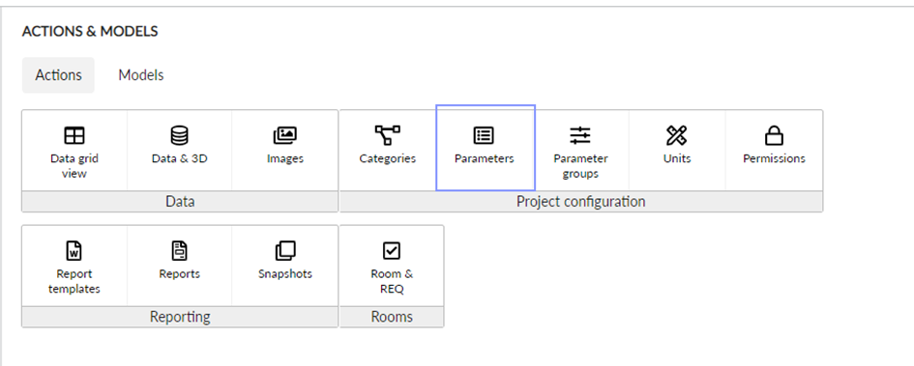The width and height of the screenshot is (914, 366).
Task: Select the Reports page icon
Action: [x=180, y=251]
